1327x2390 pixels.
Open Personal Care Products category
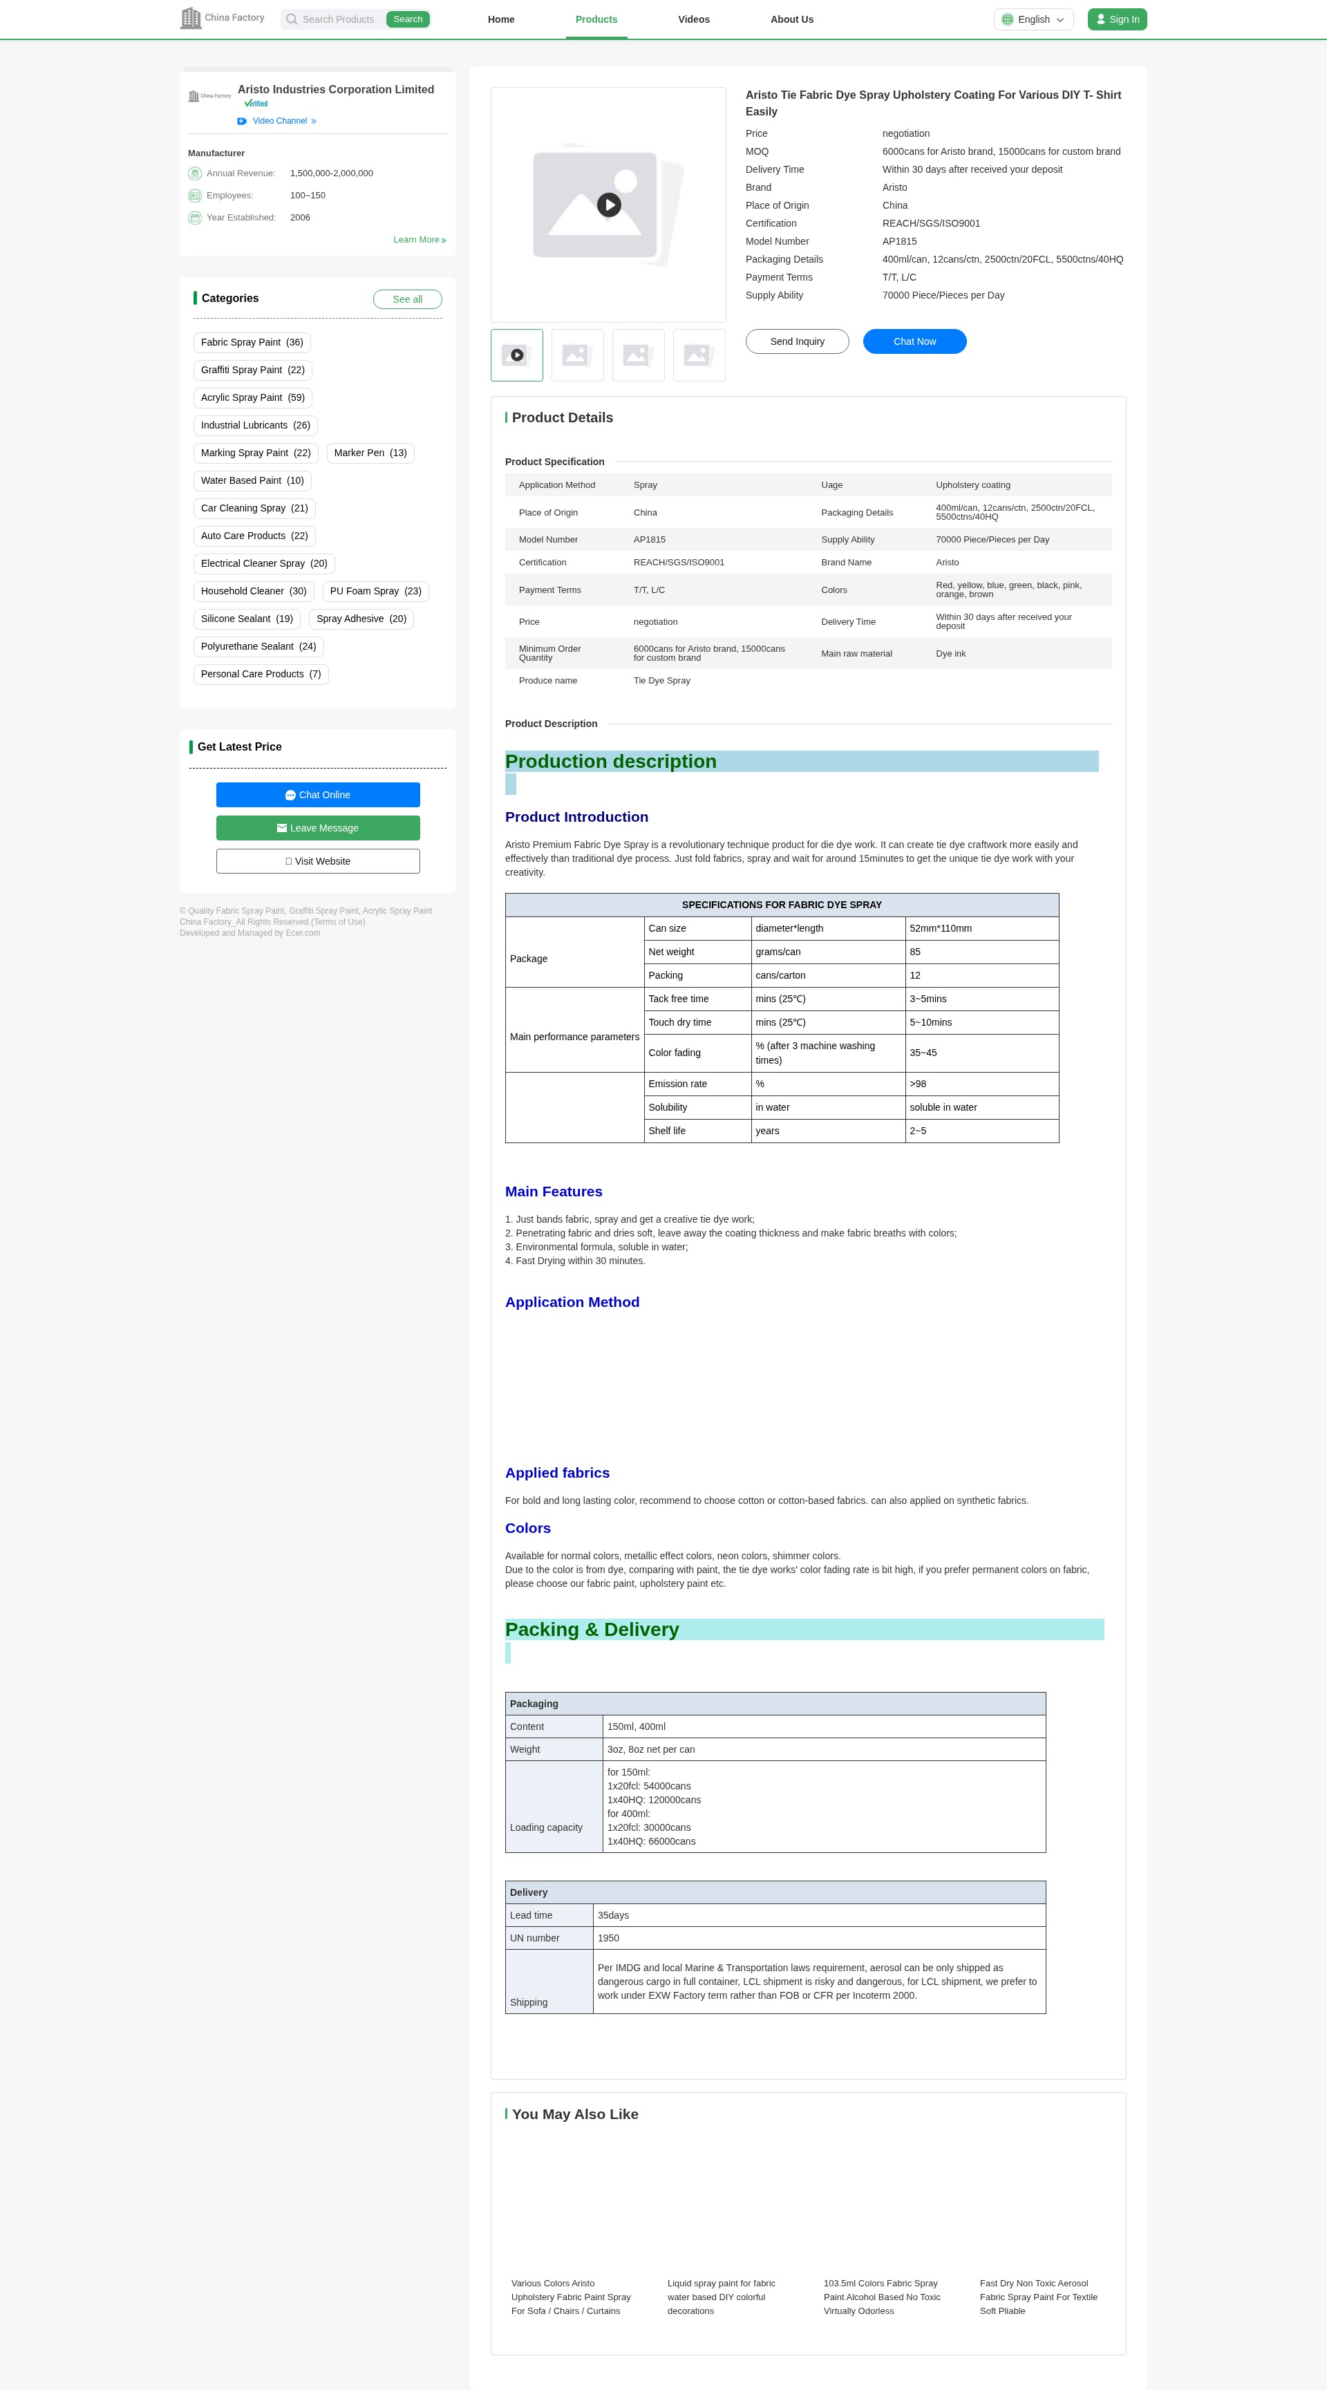pos(262,675)
